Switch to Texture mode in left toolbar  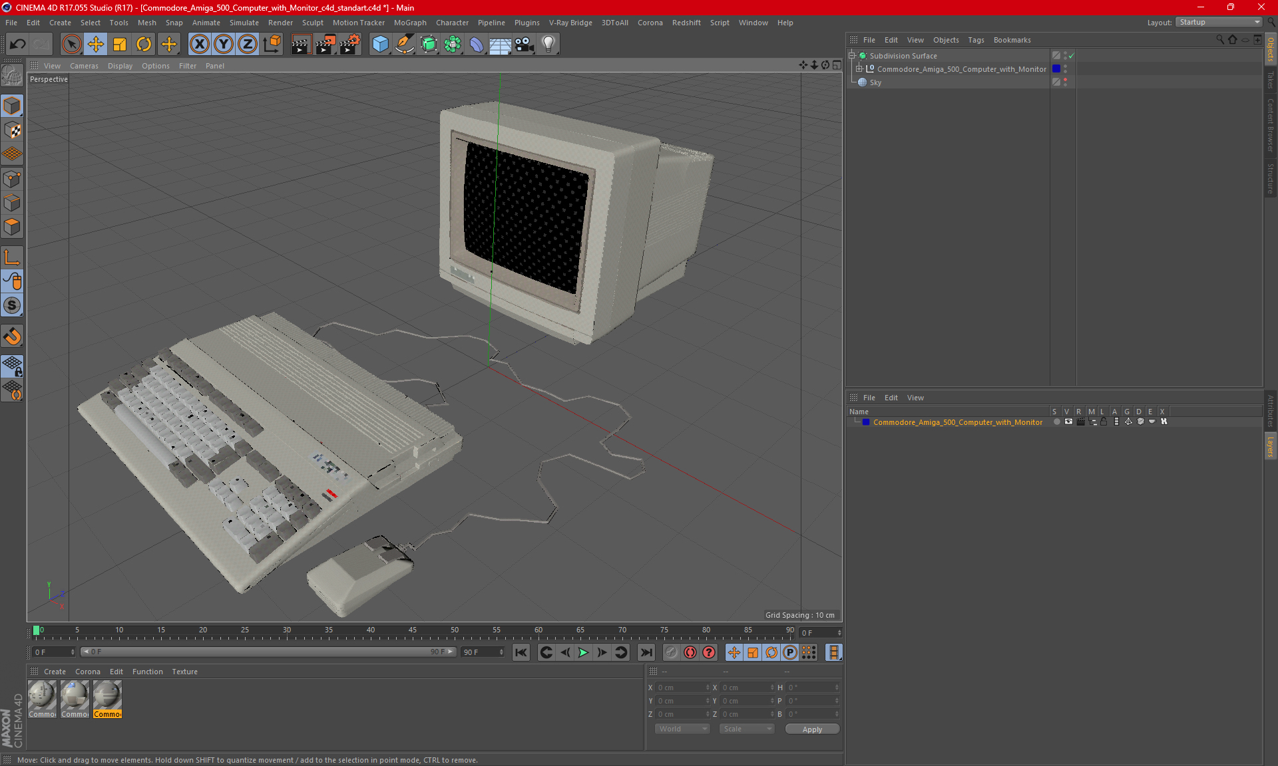pos(12,130)
